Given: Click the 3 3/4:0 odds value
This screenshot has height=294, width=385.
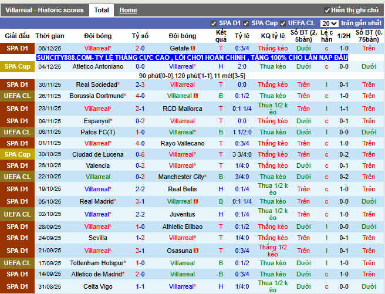Looking at the screenshot, I should 242,154.
